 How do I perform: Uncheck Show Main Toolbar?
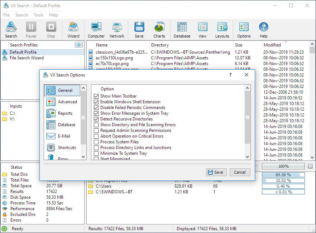coord(96,96)
